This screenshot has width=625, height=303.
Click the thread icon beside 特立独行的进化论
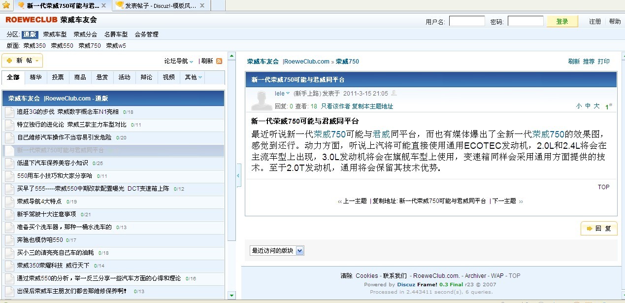[x=9, y=125]
